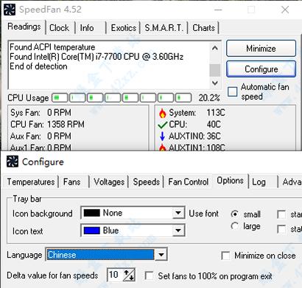Screen dimensions: 302x288
Task: Click the blue down arrow beside AUXTIN0
Action: [162, 136]
